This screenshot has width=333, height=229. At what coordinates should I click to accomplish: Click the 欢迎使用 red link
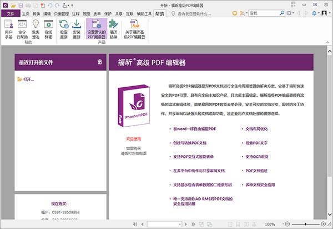pos(134,139)
